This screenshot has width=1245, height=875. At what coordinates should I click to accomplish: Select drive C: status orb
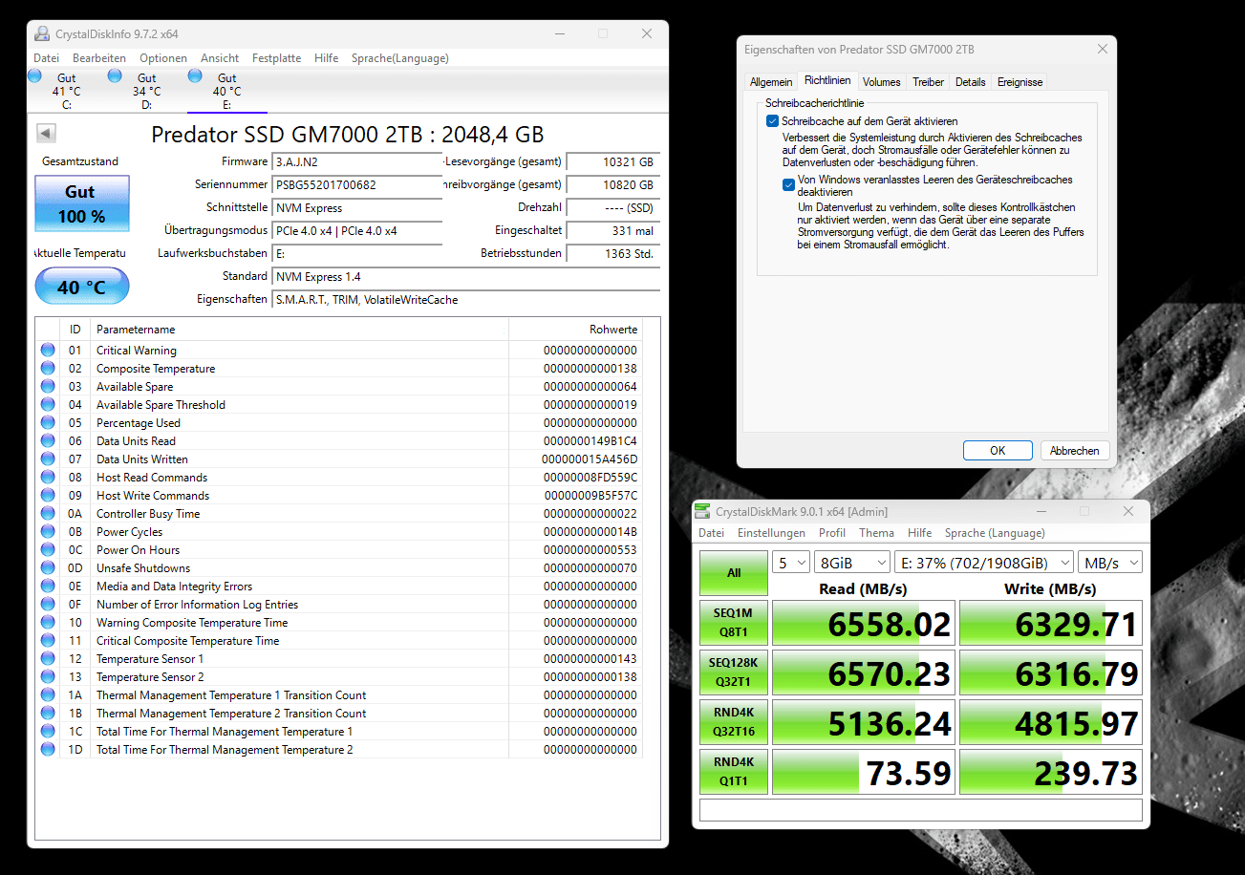(x=35, y=75)
